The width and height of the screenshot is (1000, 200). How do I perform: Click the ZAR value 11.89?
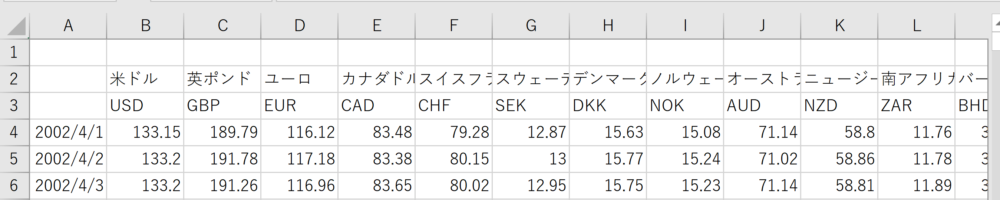pos(916,186)
